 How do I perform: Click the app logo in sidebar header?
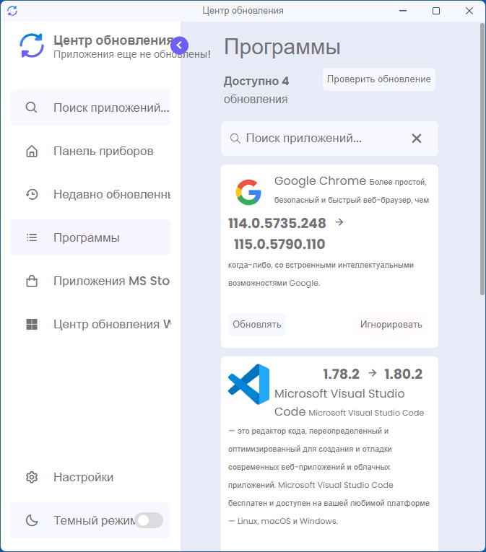tap(32, 45)
